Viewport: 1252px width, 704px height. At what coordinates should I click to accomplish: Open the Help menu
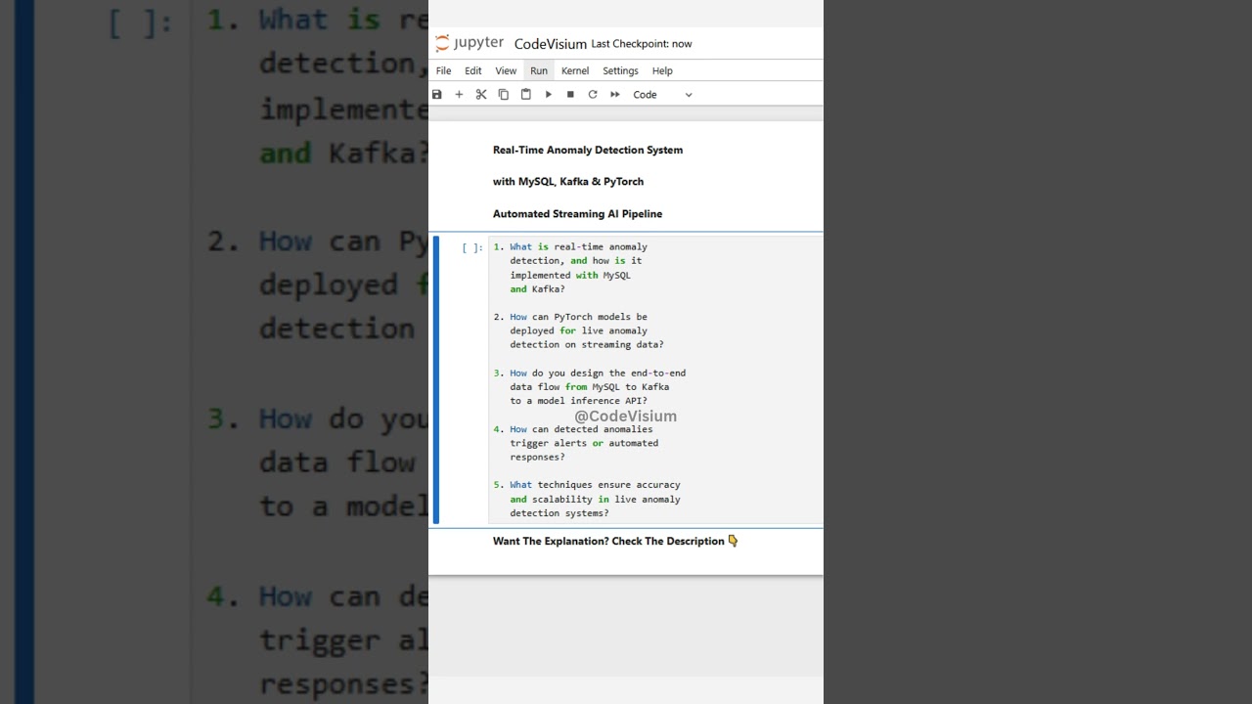click(x=662, y=70)
